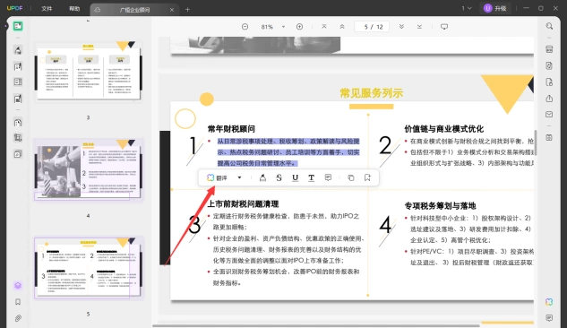
Task: Copy selected text using the copy icon
Action: [x=351, y=177]
